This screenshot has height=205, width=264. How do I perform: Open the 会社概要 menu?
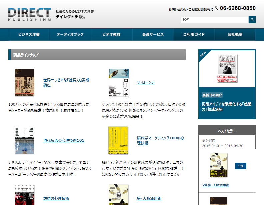click(235, 35)
